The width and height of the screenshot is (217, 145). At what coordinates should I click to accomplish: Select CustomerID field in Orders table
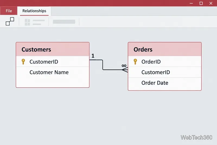(x=165, y=72)
